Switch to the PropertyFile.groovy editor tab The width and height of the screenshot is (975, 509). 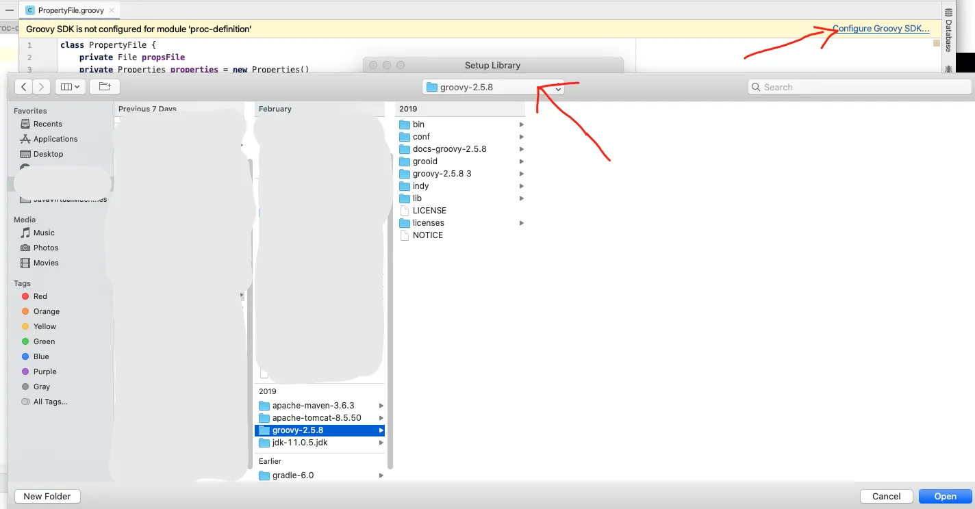(71, 10)
